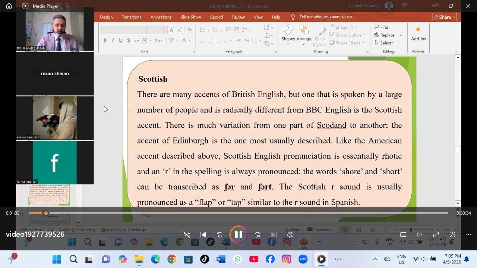This screenshot has height=268, width=477.
Task: Click the Zoom icon in the bottom taskbar
Action: 303,259
